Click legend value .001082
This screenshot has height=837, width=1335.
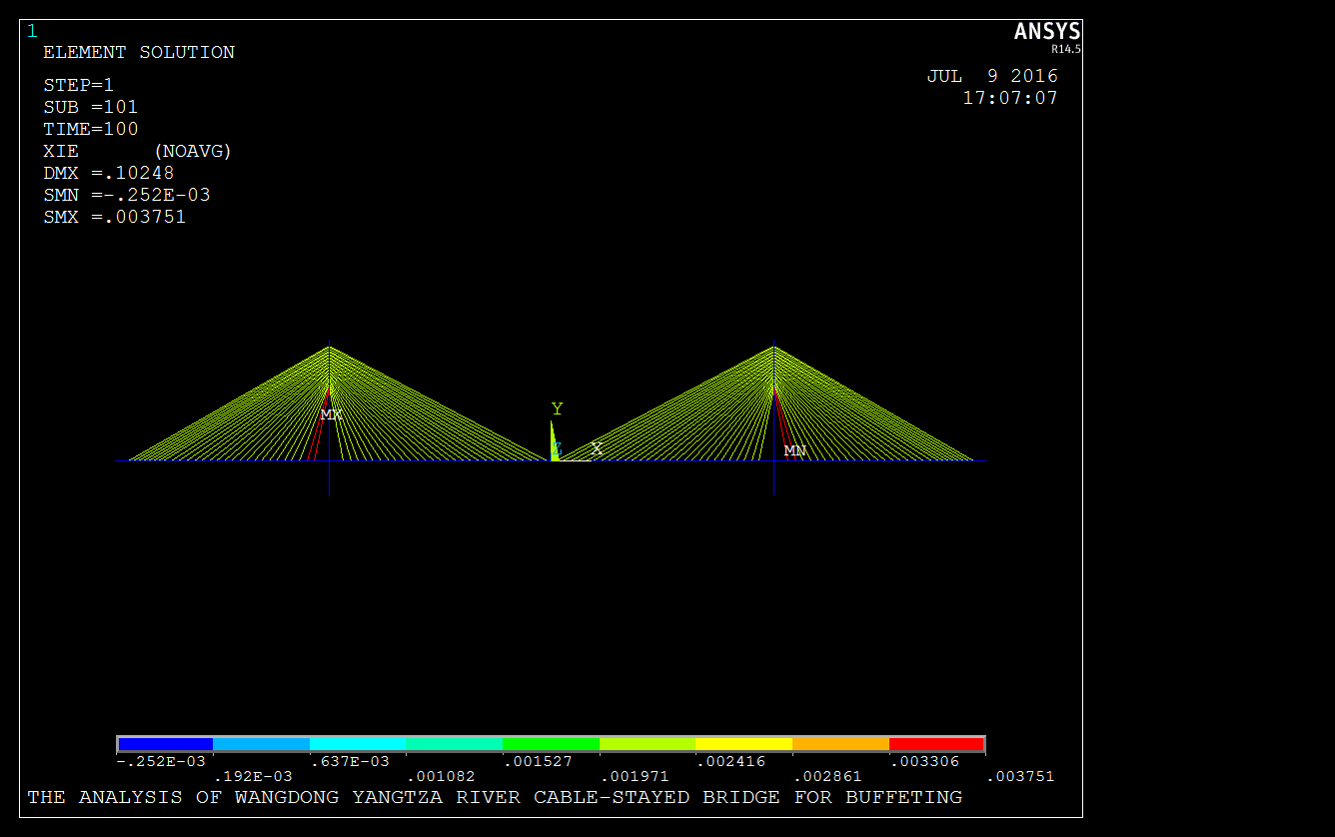coord(441,776)
